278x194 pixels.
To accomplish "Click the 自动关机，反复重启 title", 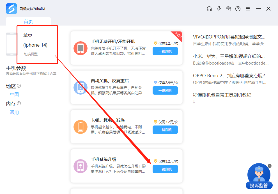I will pyautogui.click(x=110, y=81).
